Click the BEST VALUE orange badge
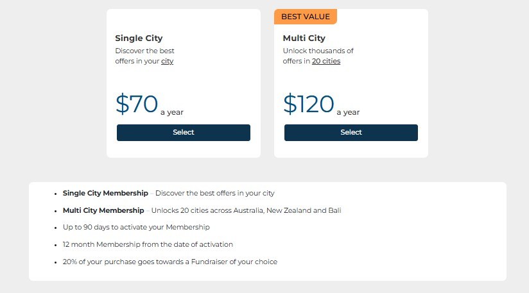 coord(305,17)
